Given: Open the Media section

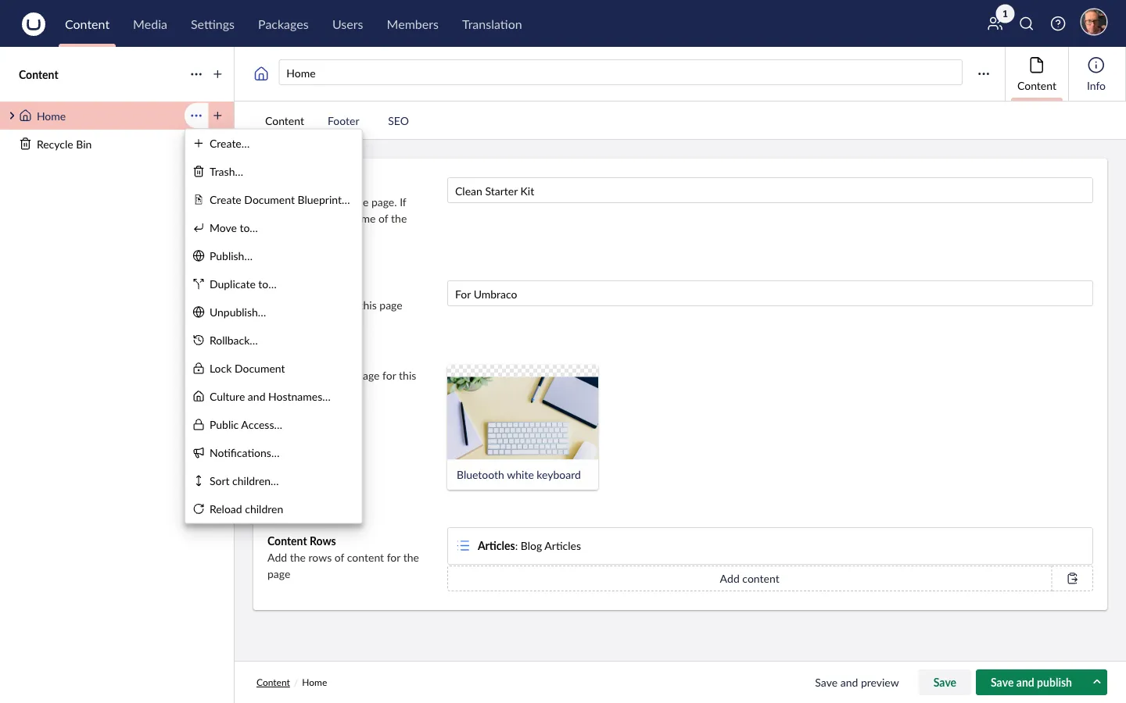Looking at the screenshot, I should (x=149, y=24).
